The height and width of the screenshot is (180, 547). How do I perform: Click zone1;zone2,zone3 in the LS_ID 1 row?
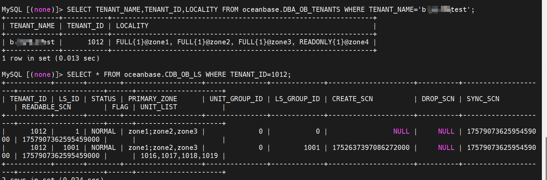tap(163, 131)
